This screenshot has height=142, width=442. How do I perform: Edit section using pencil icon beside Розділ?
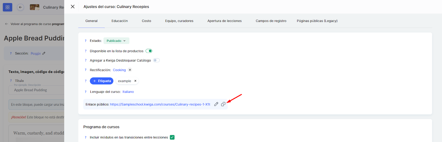(x=44, y=53)
